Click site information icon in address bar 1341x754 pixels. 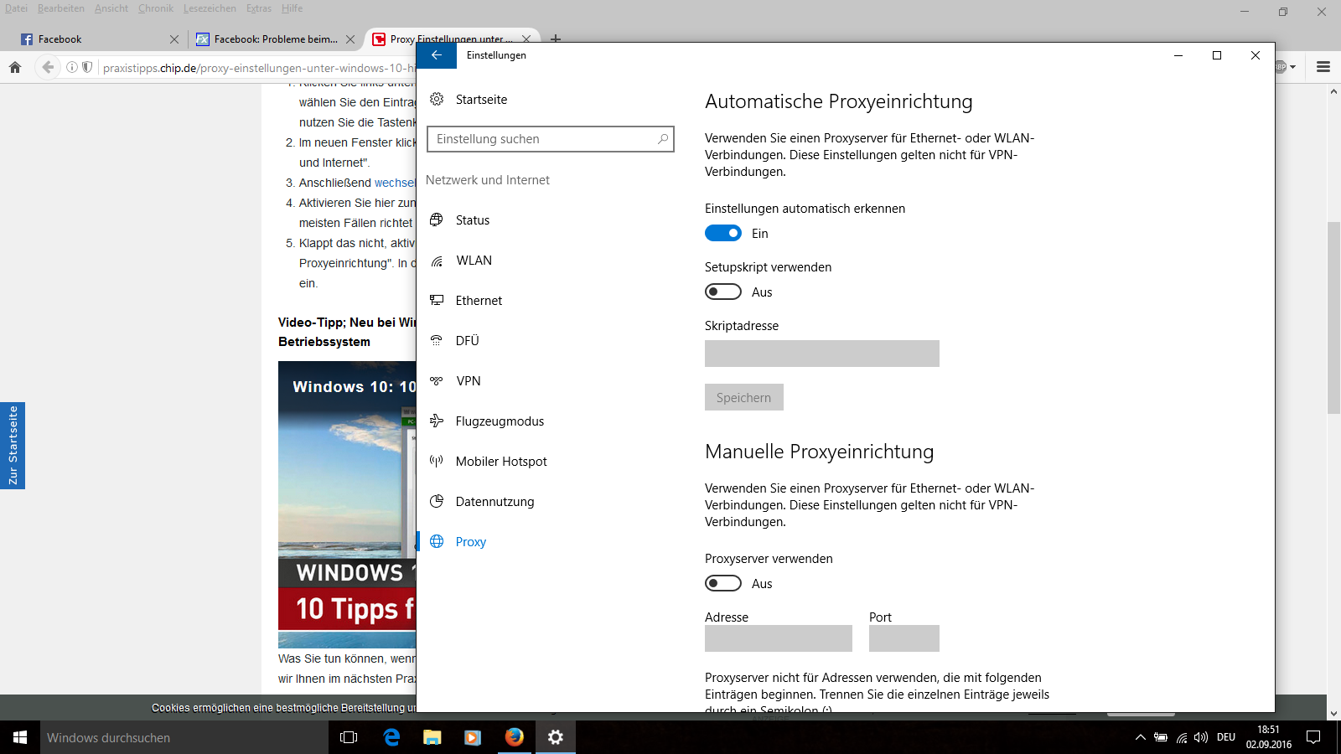(72, 67)
